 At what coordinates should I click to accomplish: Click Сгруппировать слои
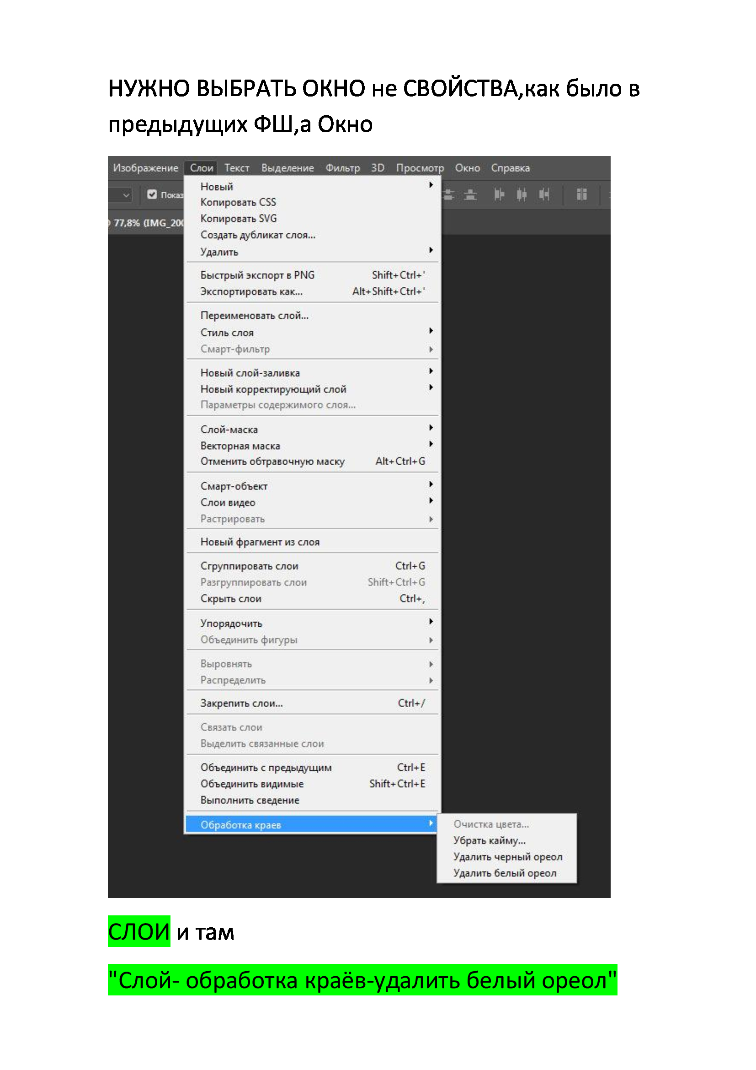coord(249,566)
